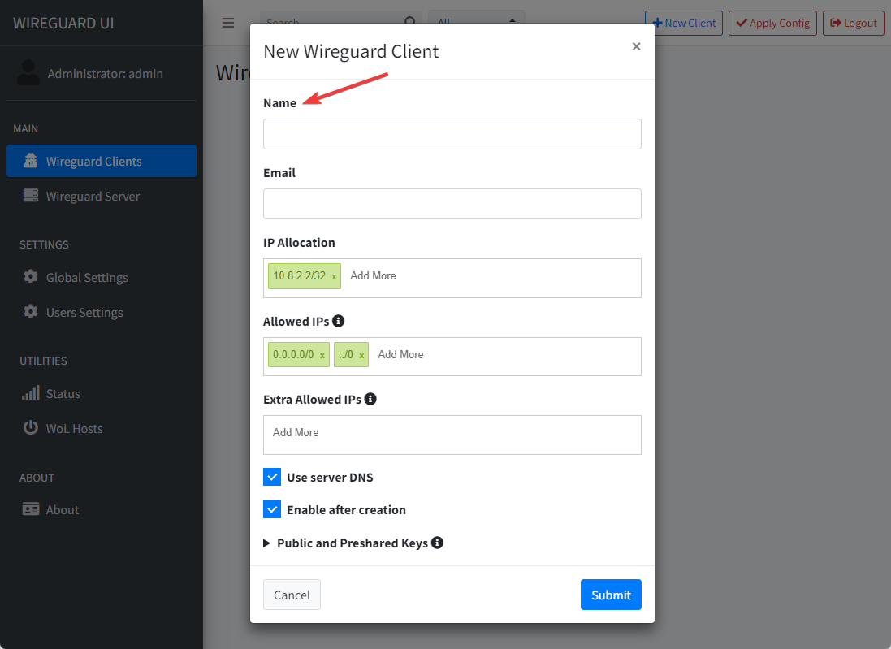891x649 pixels.
Task: Click the Email input field
Action: [x=452, y=204]
